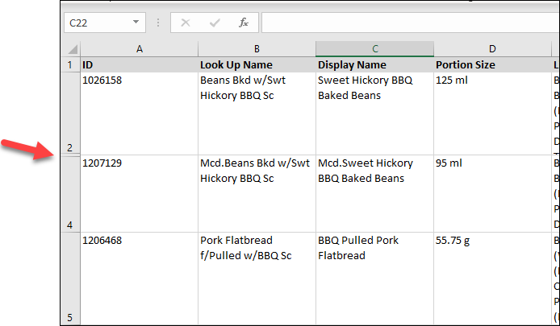Click the Cancel X icon in formula bar
The width and height of the screenshot is (560, 326).
pyautogui.click(x=186, y=23)
